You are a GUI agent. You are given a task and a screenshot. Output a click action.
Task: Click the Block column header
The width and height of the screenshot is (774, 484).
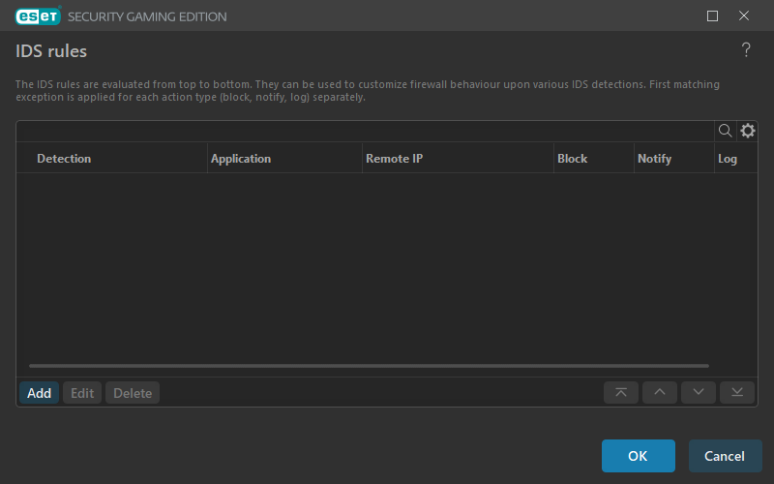coord(594,159)
